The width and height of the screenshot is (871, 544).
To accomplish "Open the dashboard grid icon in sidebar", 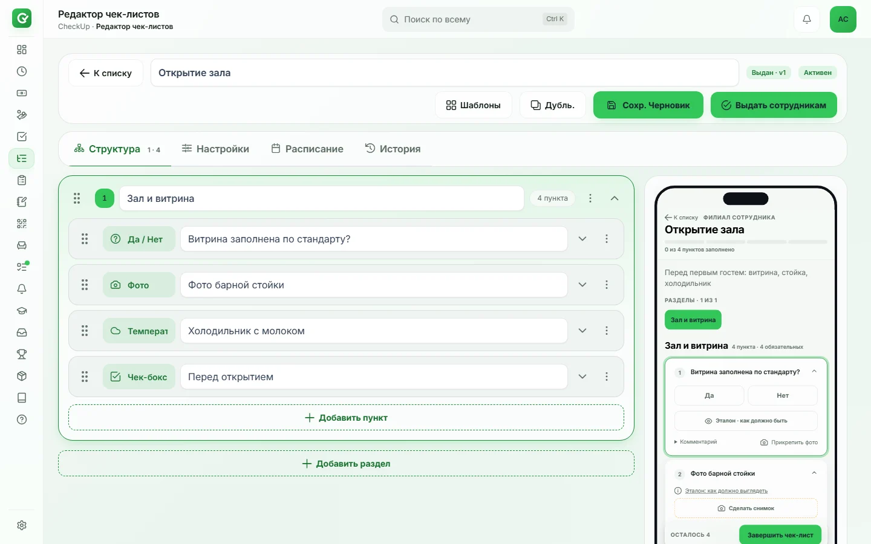I will [22, 50].
